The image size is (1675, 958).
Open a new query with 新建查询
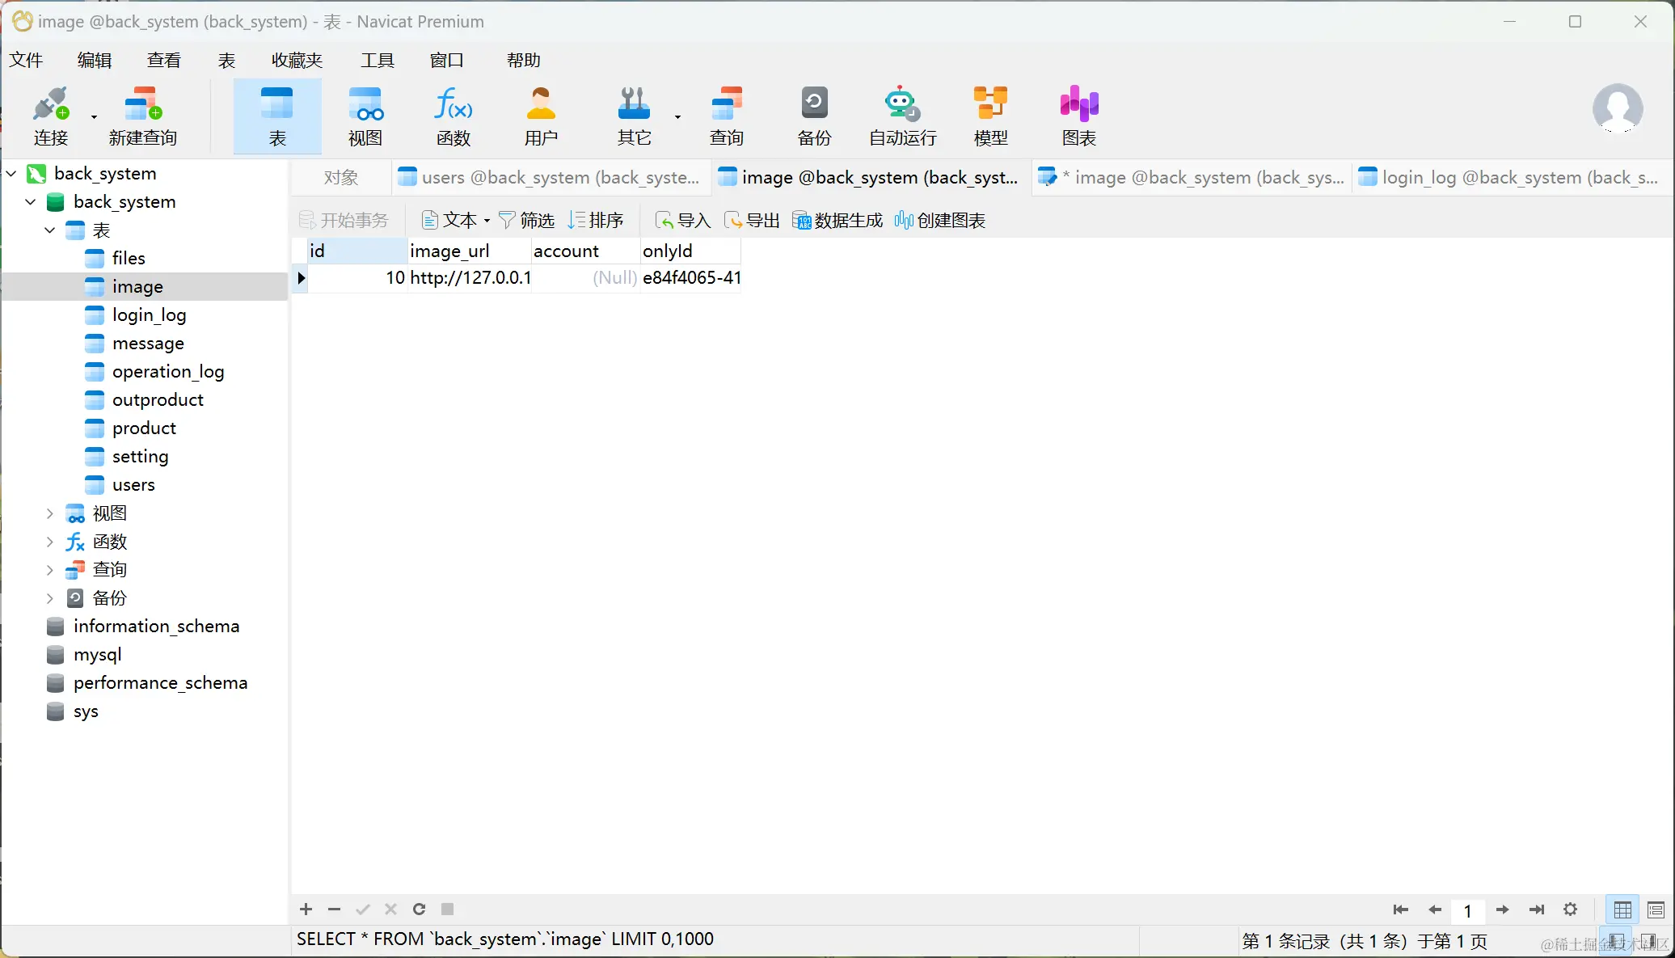142,116
